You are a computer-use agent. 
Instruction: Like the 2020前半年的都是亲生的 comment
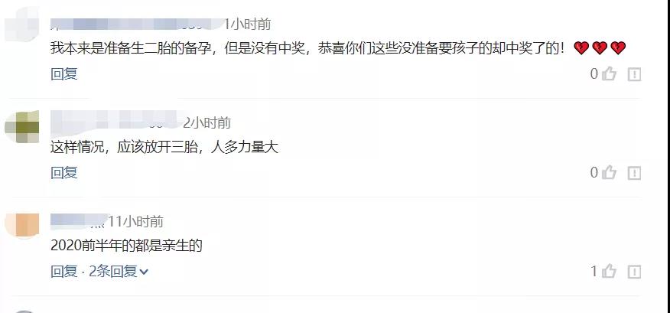tap(609, 271)
